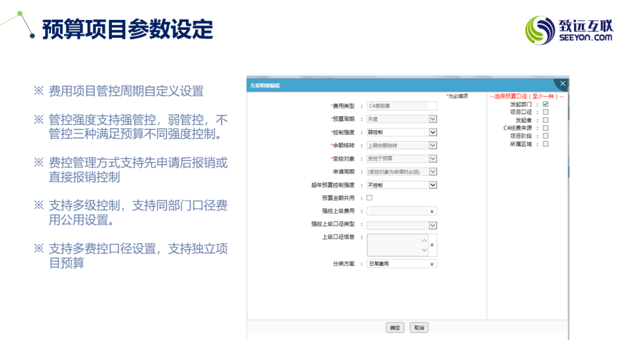Check the 发起者 option
Screen dimensions: 636x358
[545, 121]
